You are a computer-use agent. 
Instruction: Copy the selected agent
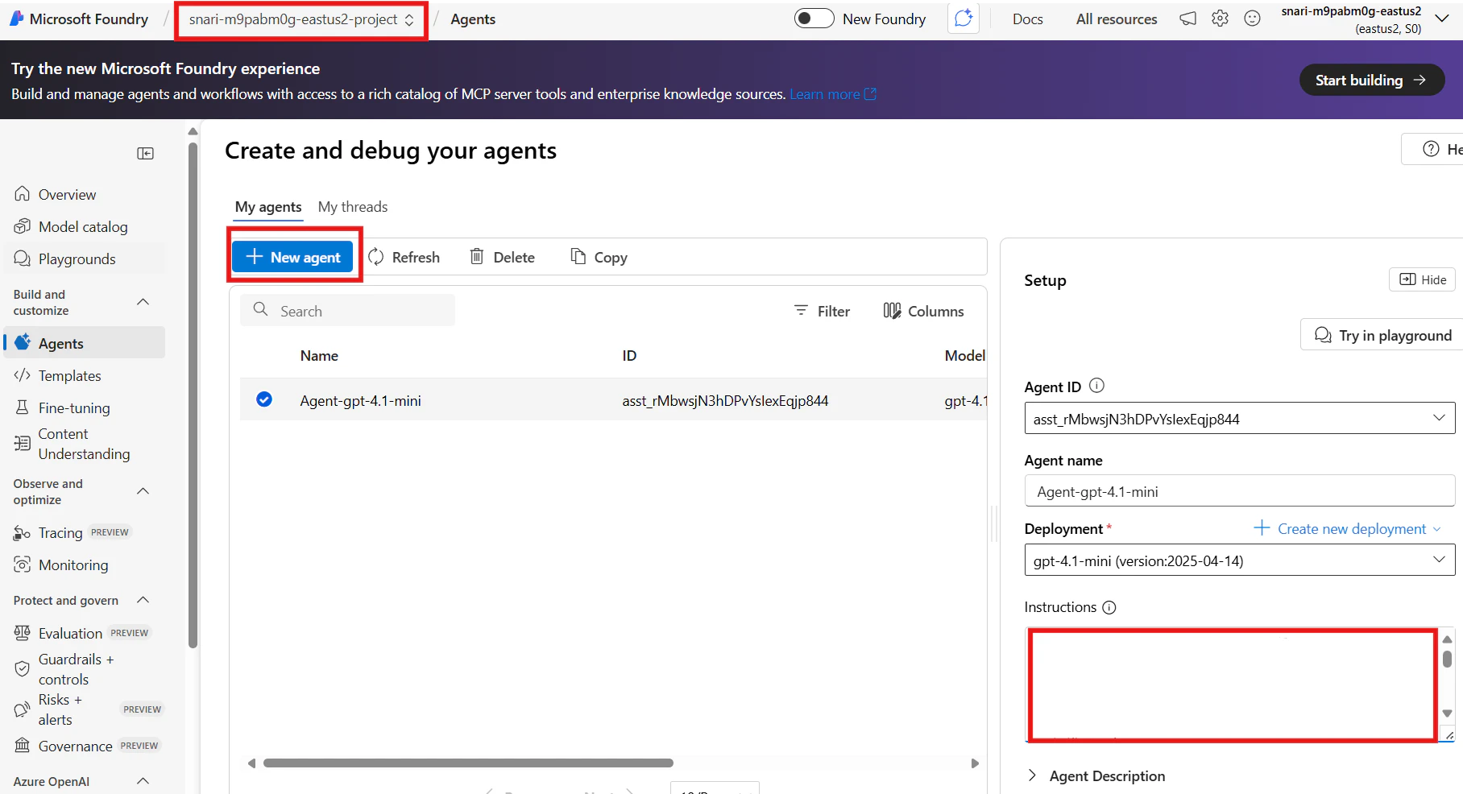pyautogui.click(x=599, y=258)
